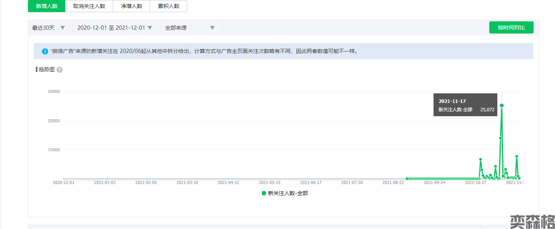Click the green legend marker icon below chart
The image size is (555, 229).
point(264,193)
